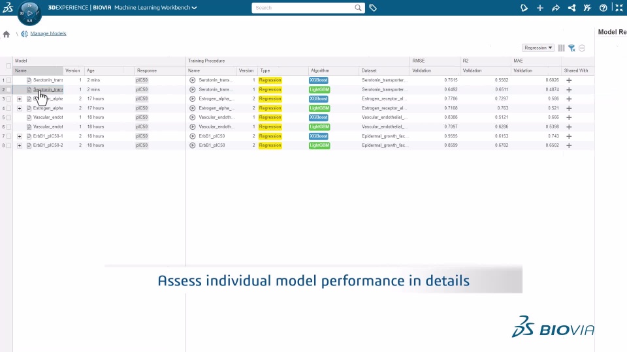This screenshot has height=352, width=627.
Task: Check the row 3 checkbox
Action: [8, 99]
